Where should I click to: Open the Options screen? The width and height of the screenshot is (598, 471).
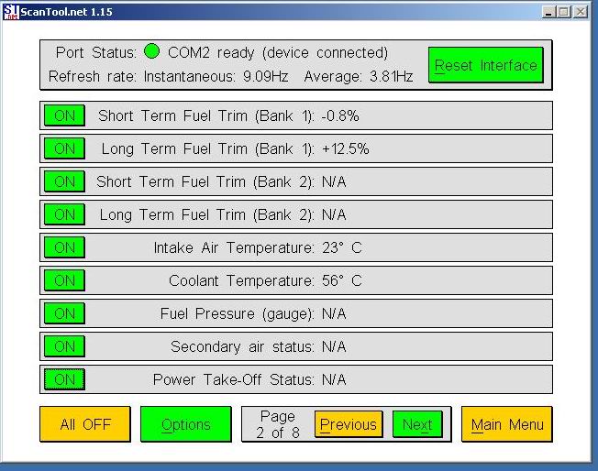(x=185, y=424)
